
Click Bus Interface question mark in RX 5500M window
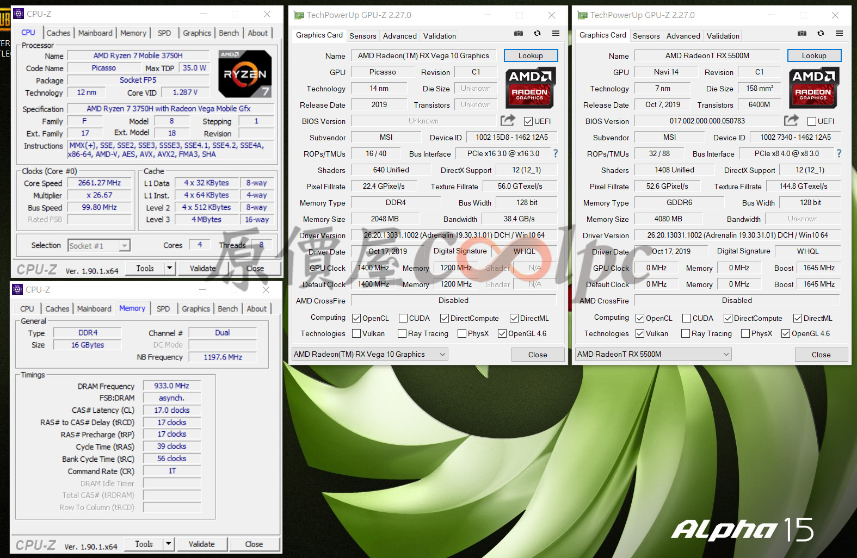[839, 153]
